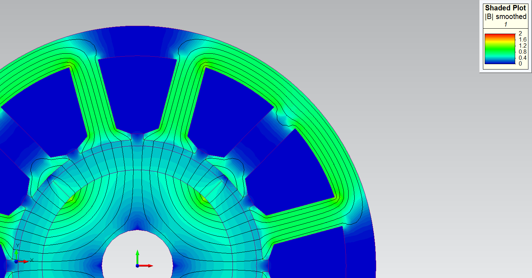Click the dark blue bottom of the legend color bar
This screenshot has width=532, height=278.
point(500,62)
